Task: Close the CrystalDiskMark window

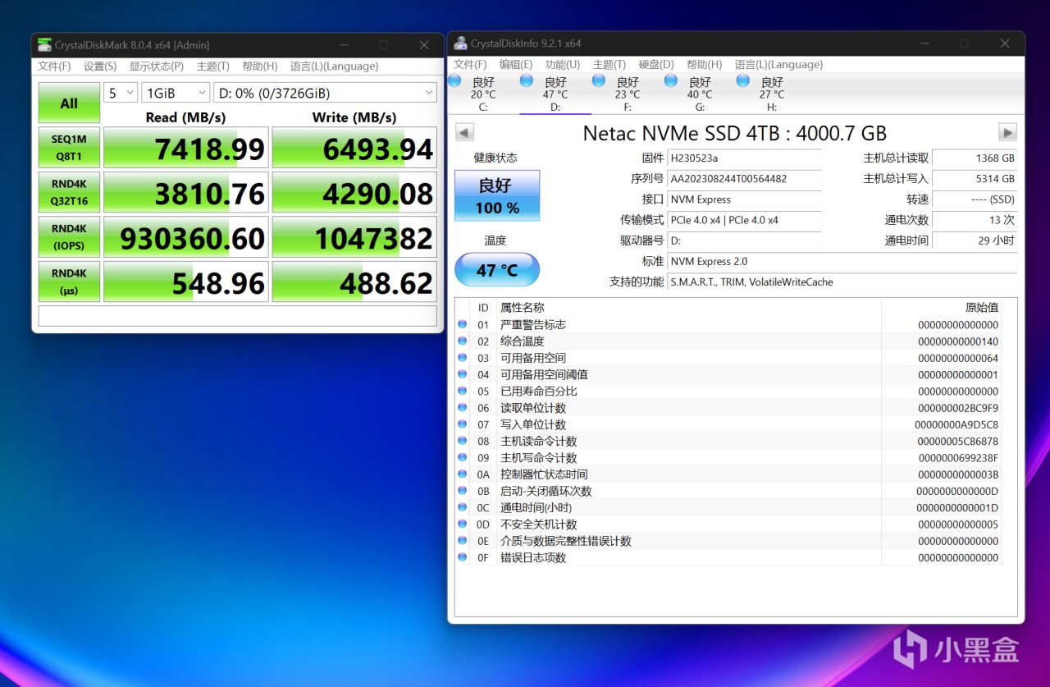Action: 424,45
